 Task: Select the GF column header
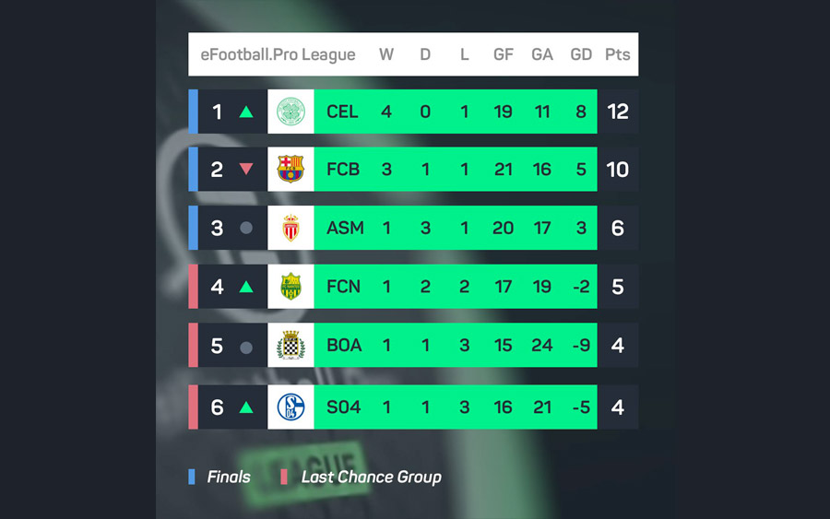pyautogui.click(x=503, y=54)
